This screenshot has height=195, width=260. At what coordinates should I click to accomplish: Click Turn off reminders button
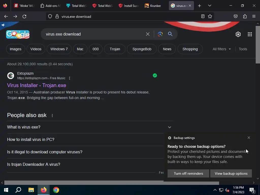188,173
